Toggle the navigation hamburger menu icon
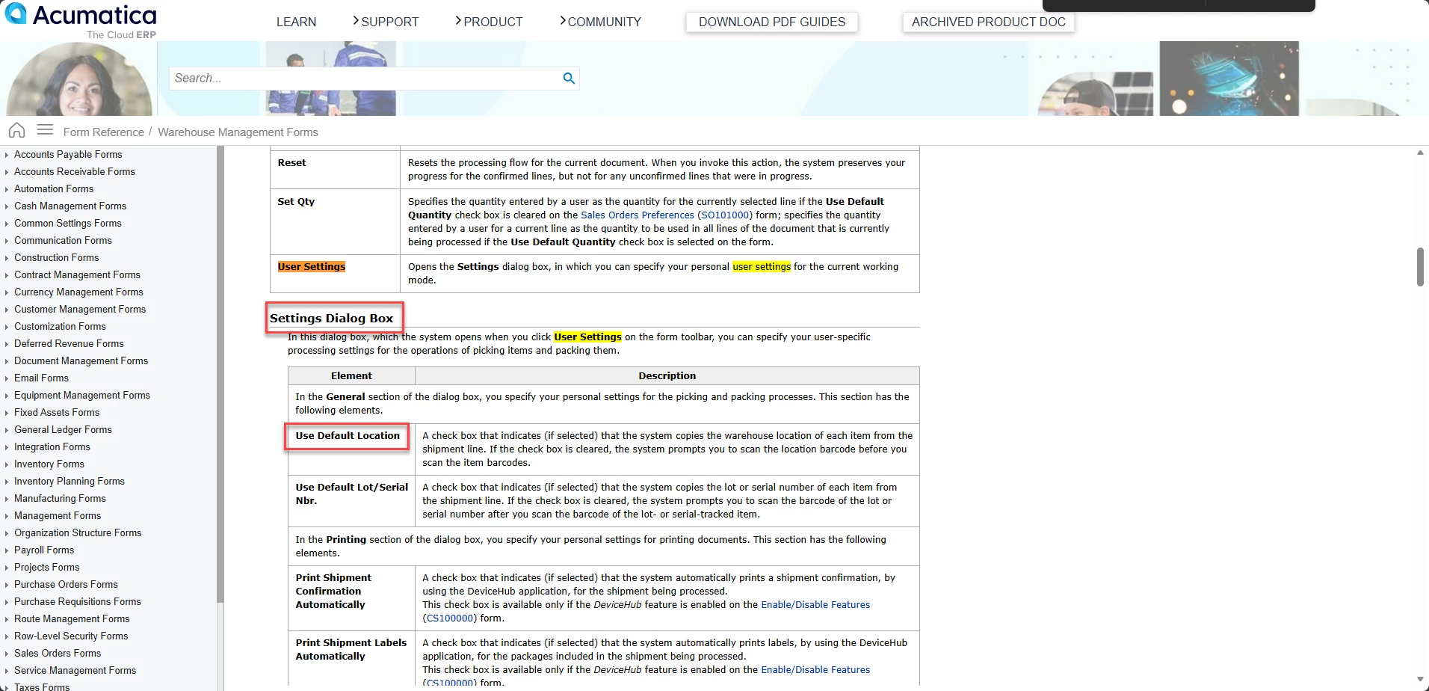This screenshot has width=1429, height=691. point(45,129)
